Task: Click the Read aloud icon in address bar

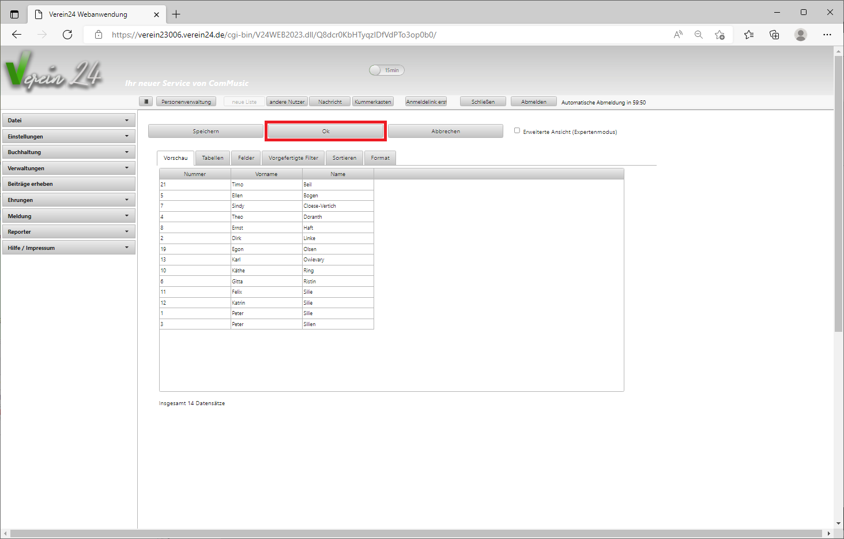Action: click(678, 35)
